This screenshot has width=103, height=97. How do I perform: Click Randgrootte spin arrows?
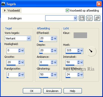(x=19, y=75)
